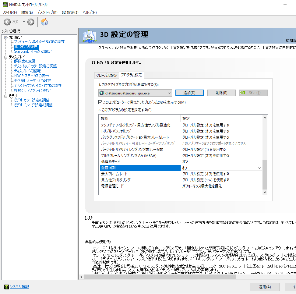Click the システム情報 NVIDIA icon
Image resolution: width=296 pixels, height=294 pixels.
6,287
